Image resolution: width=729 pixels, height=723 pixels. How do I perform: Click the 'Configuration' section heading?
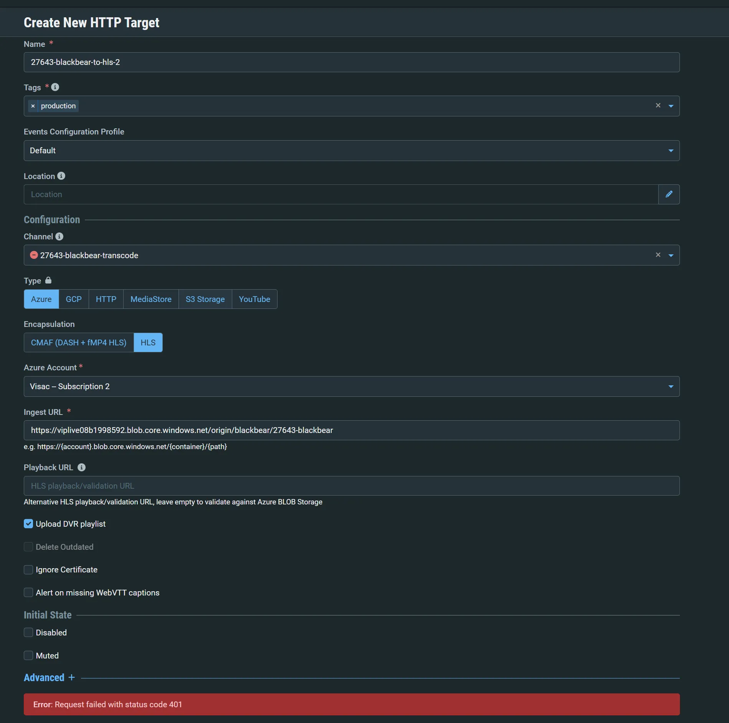point(52,220)
